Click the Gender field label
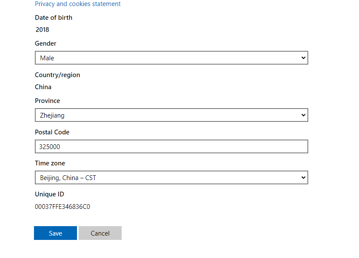The width and height of the screenshot is (359, 258). pyautogui.click(x=46, y=44)
